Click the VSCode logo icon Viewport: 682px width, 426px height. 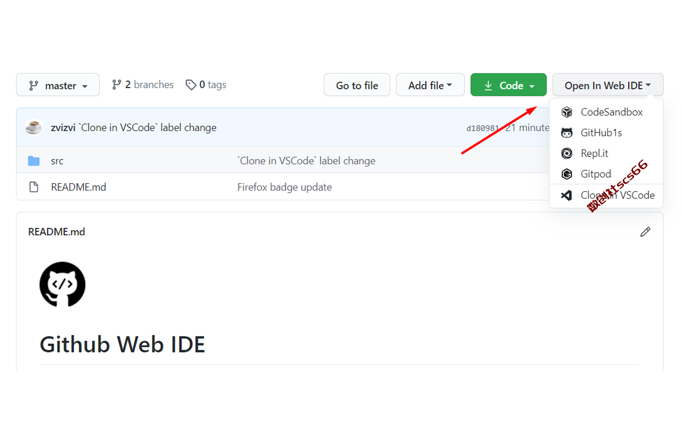[x=567, y=195]
